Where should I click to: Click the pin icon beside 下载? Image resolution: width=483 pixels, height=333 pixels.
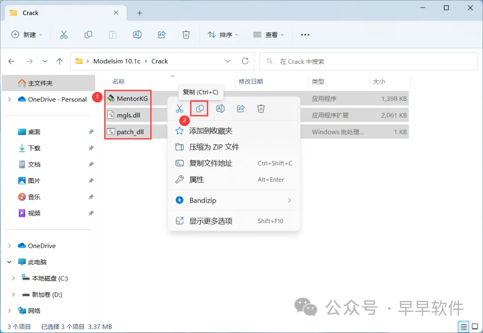pyautogui.click(x=91, y=148)
